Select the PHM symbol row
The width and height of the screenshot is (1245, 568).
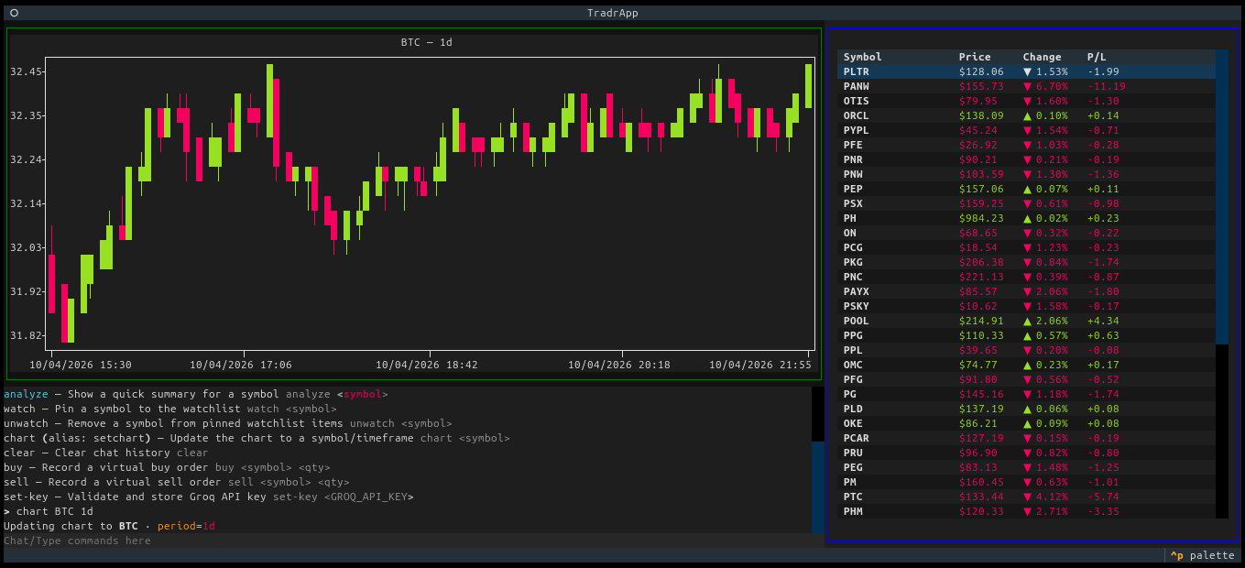coord(1026,511)
